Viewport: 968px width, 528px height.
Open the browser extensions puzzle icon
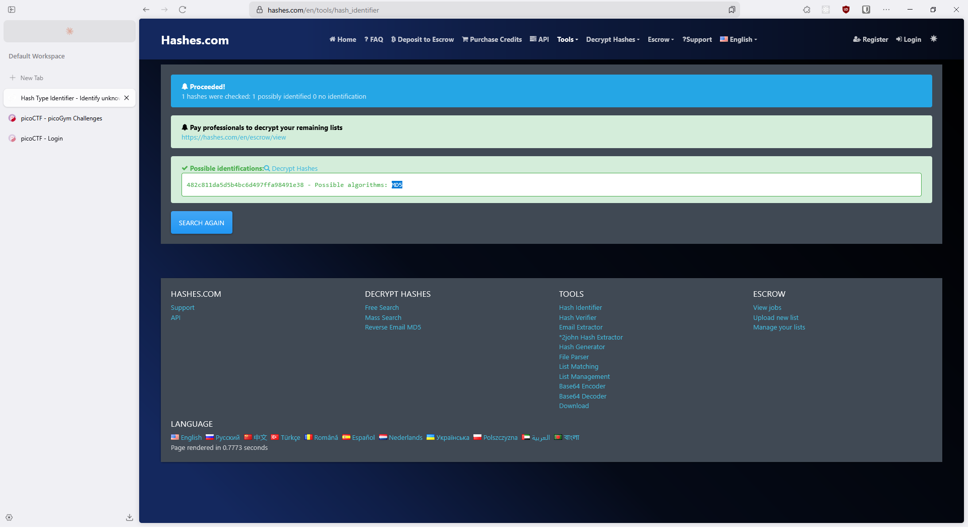pos(807,10)
